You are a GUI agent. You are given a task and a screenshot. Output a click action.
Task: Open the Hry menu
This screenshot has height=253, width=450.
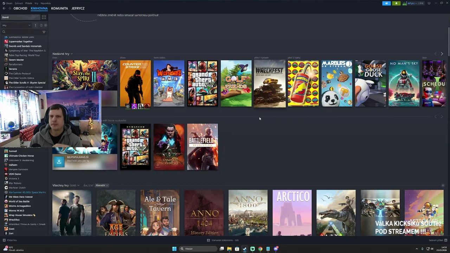pos(37,3)
